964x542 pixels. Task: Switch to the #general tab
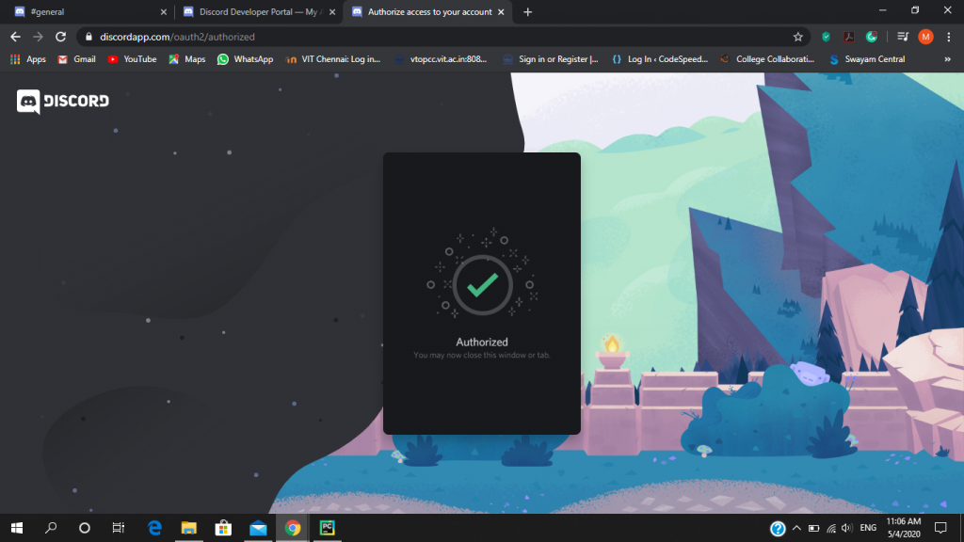click(85, 12)
